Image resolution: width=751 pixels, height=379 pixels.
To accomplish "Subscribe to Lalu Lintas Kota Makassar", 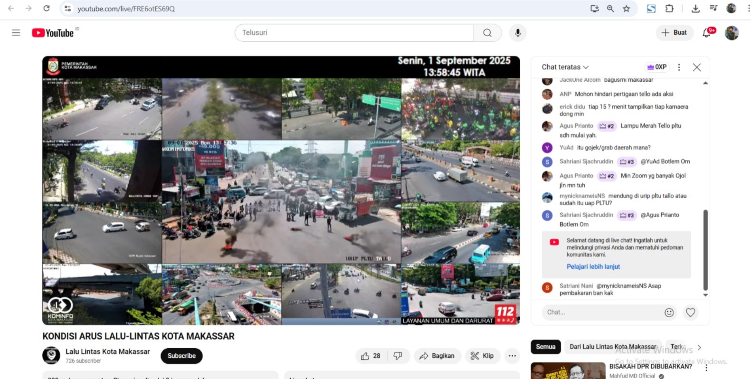I will [181, 356].
